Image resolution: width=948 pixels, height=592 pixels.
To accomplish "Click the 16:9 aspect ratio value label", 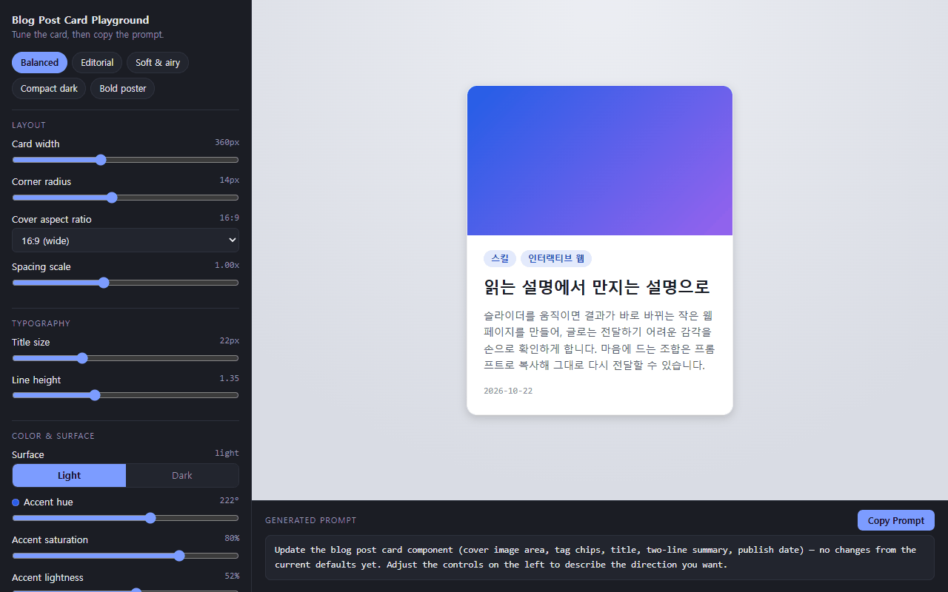I will tap(229, 218).
